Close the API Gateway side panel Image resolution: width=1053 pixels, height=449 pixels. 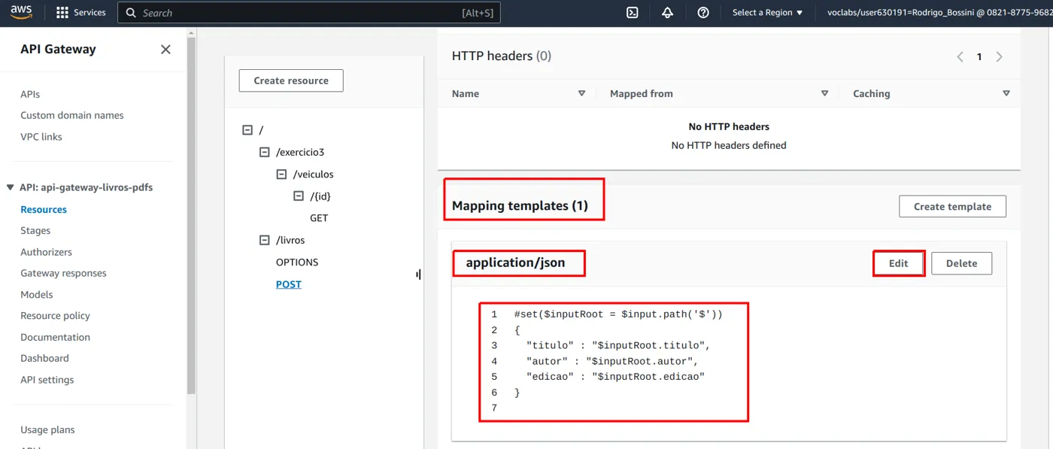click(165, 49)
